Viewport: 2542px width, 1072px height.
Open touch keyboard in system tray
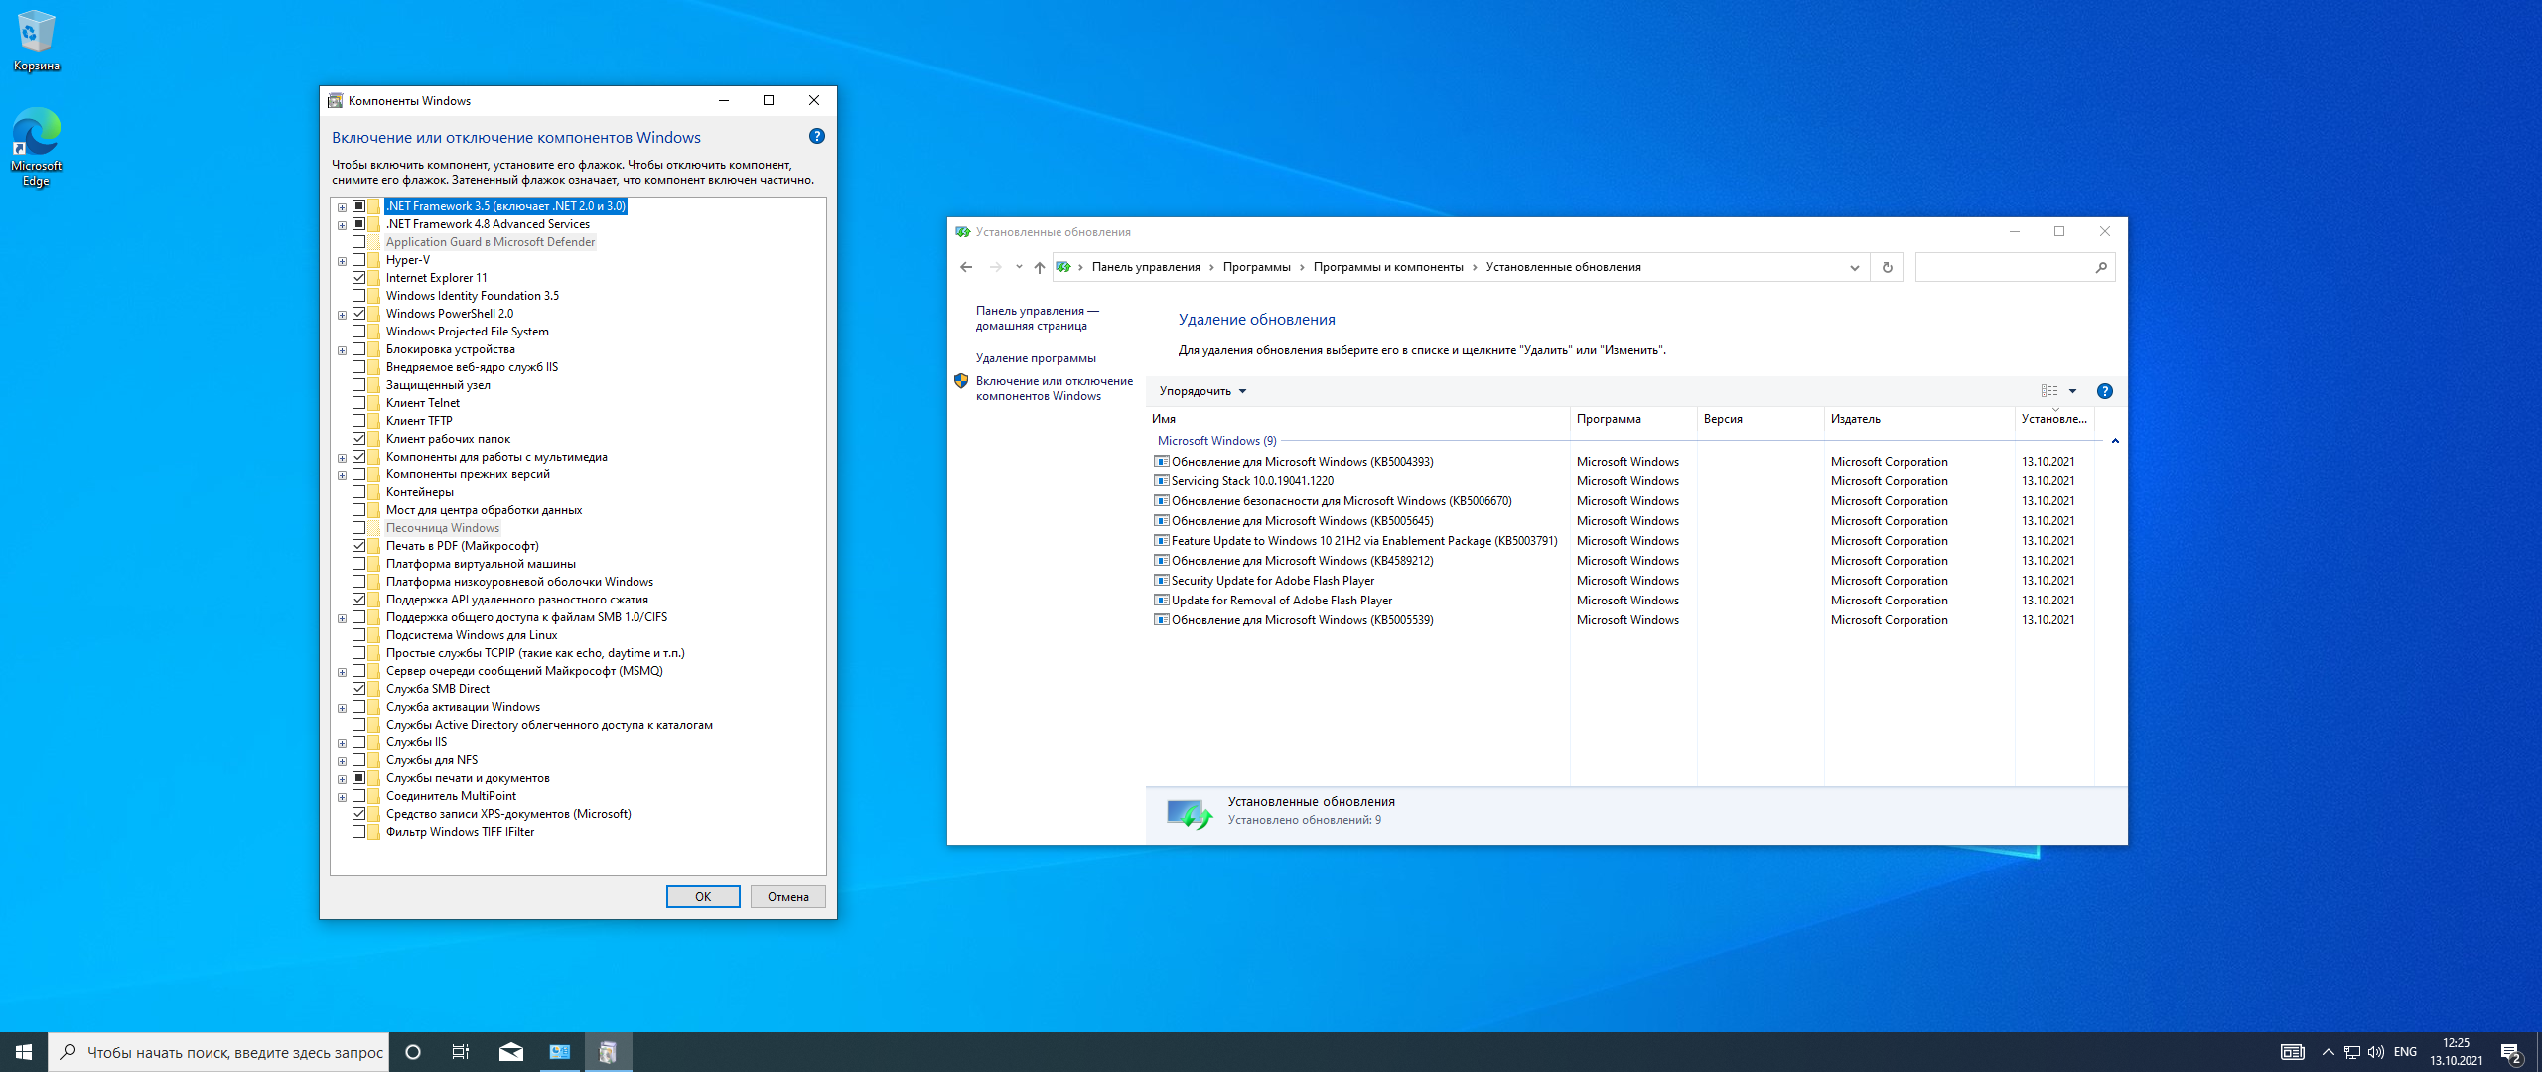pyautogui.click(x=2292, y=1052)
